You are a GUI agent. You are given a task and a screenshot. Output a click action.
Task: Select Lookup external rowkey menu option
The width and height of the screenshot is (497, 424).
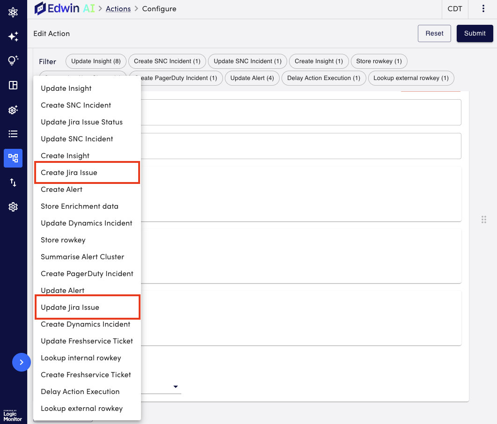coord(87,408)
